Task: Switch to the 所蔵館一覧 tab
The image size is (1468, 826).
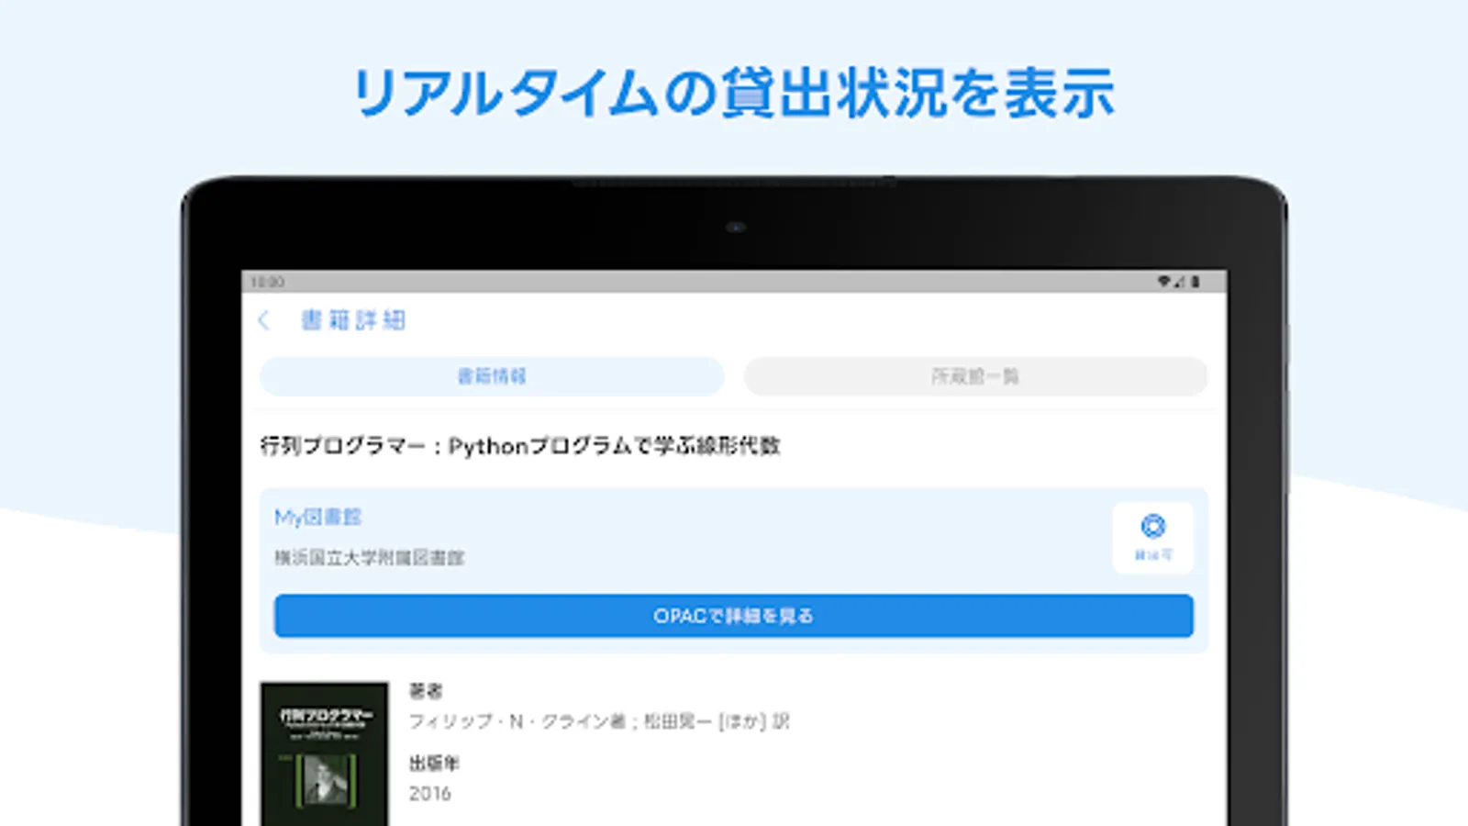Action: coord(975,376)
